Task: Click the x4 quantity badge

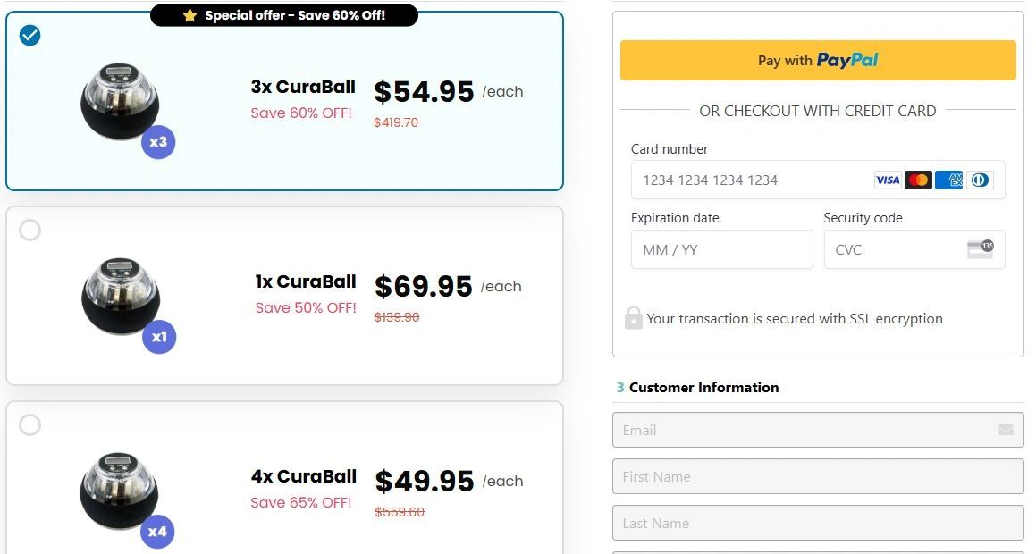Action: point(157,532)
